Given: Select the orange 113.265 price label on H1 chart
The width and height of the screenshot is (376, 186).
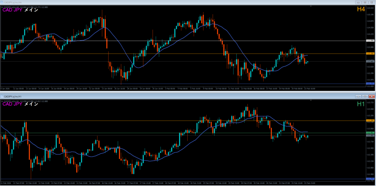Looking at the screenshot, I should 370,120.
